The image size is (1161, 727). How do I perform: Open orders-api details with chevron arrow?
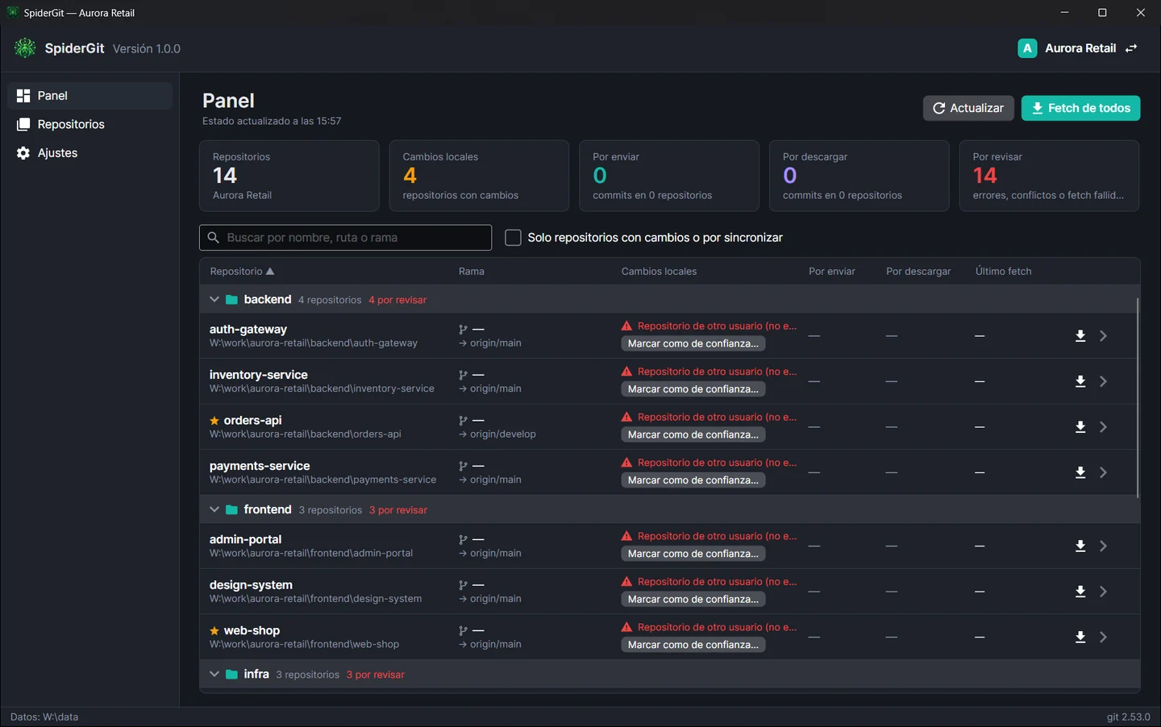(x=1104, y=427)
